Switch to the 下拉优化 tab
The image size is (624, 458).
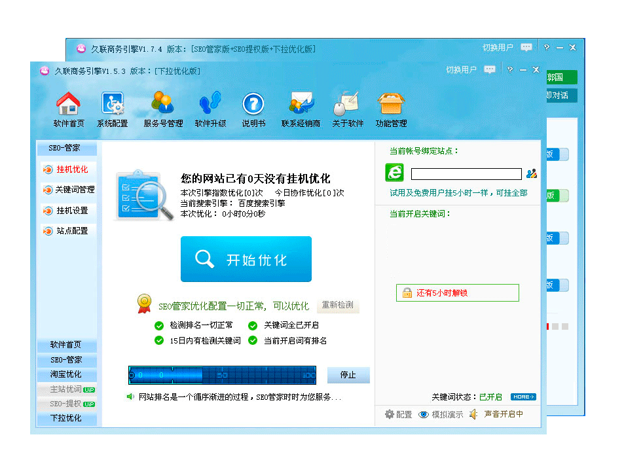[67, 418]
